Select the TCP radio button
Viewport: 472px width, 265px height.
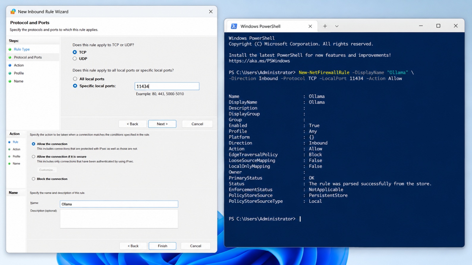[75, 52]
